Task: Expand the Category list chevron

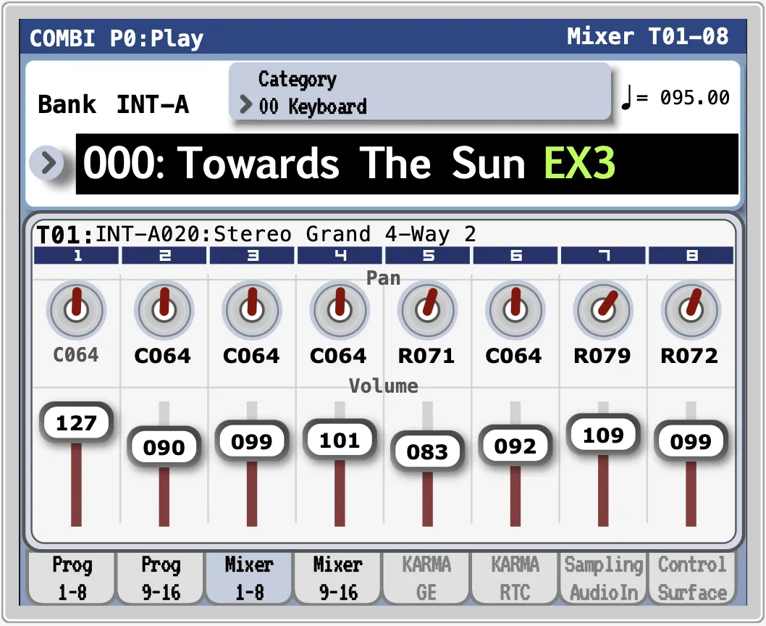Action: [x=245, y=104]
